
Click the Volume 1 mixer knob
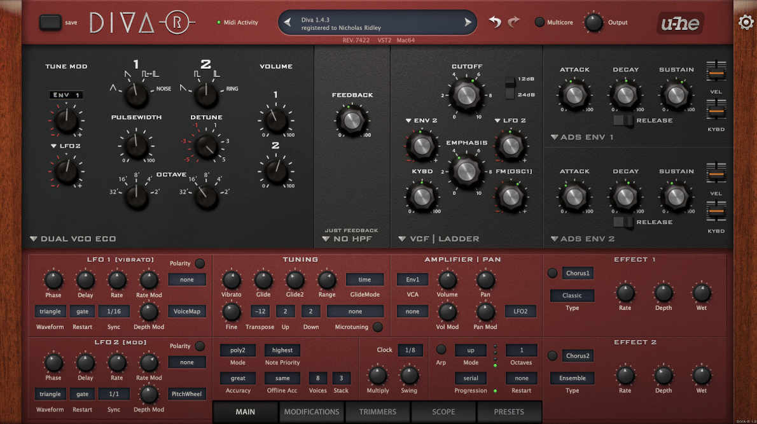[276, 121]
